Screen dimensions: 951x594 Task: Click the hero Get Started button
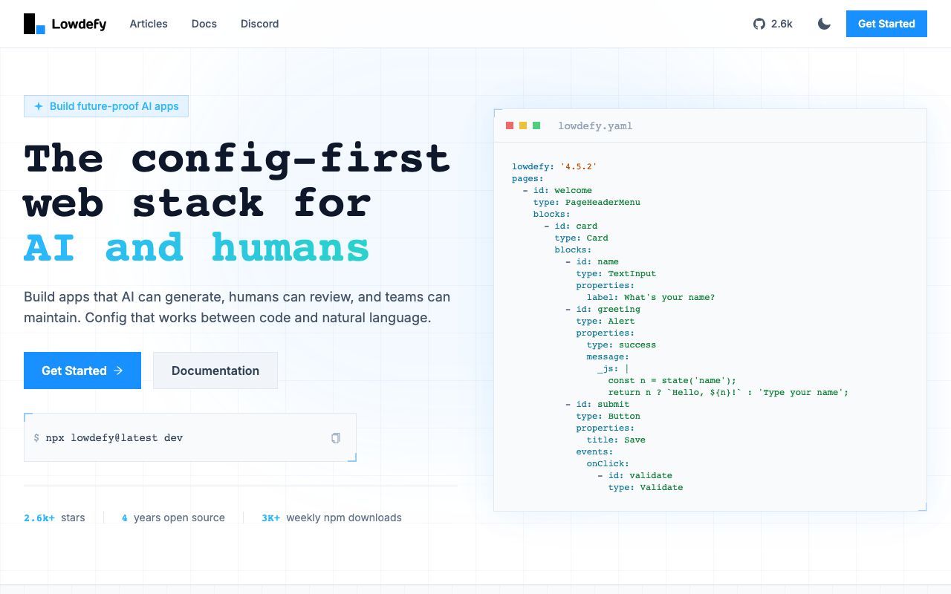[x=82, y=371]
